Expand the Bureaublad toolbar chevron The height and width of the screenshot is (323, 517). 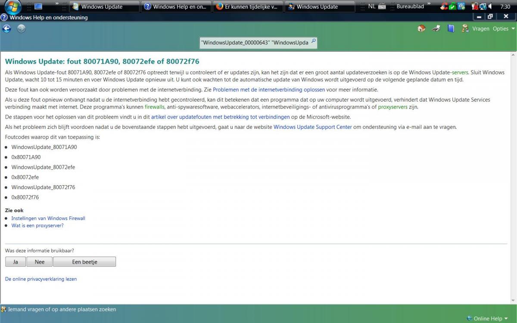click(429, 4)
